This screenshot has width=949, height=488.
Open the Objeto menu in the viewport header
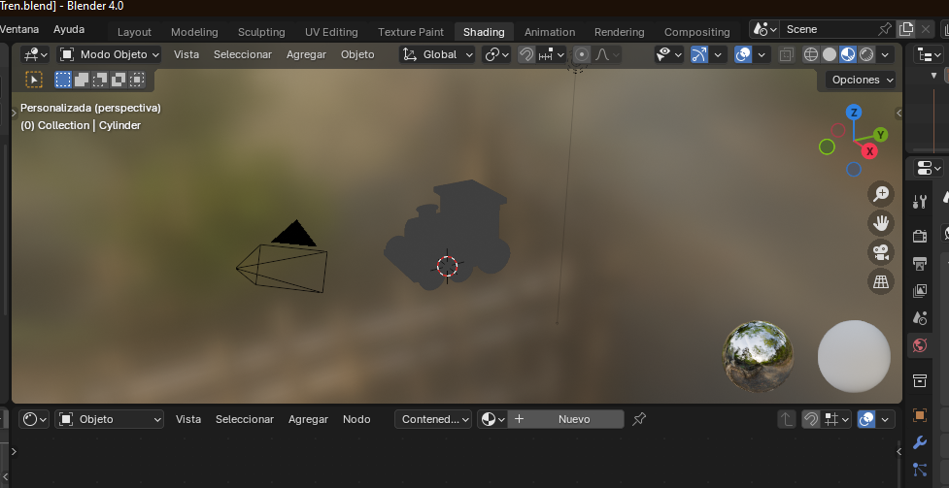(357, 54)
